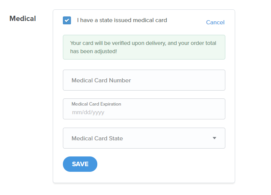The height and width of the screenshot is (195, 271).
Task: Uncheck the state issued medical card checkbox
Action: (67, 20)
